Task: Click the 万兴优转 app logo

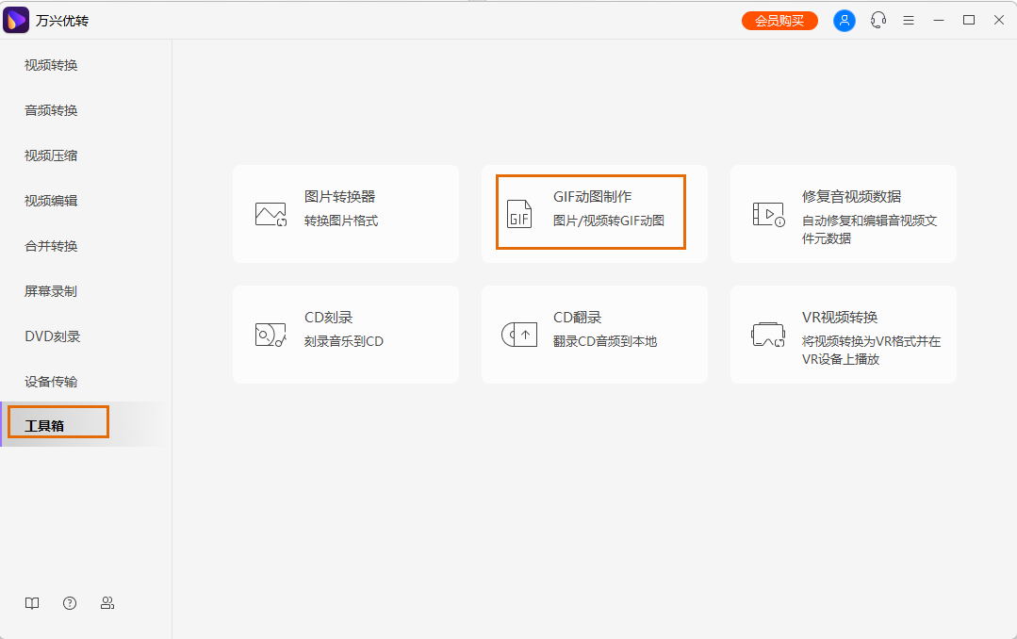Action: coord(16,19)
